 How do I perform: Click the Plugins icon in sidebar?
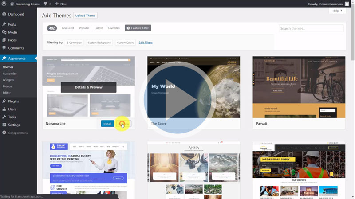[x=4, y=101]
